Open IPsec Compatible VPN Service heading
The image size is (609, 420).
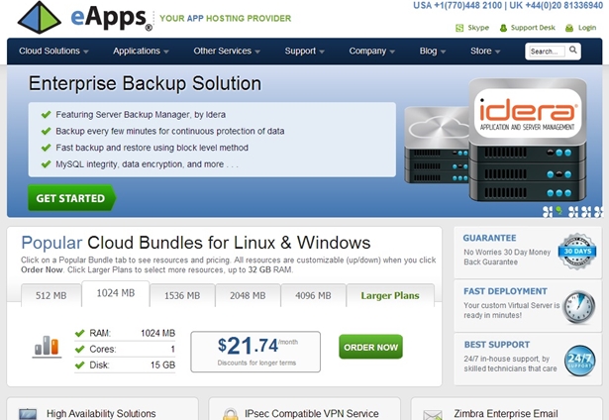312,413
